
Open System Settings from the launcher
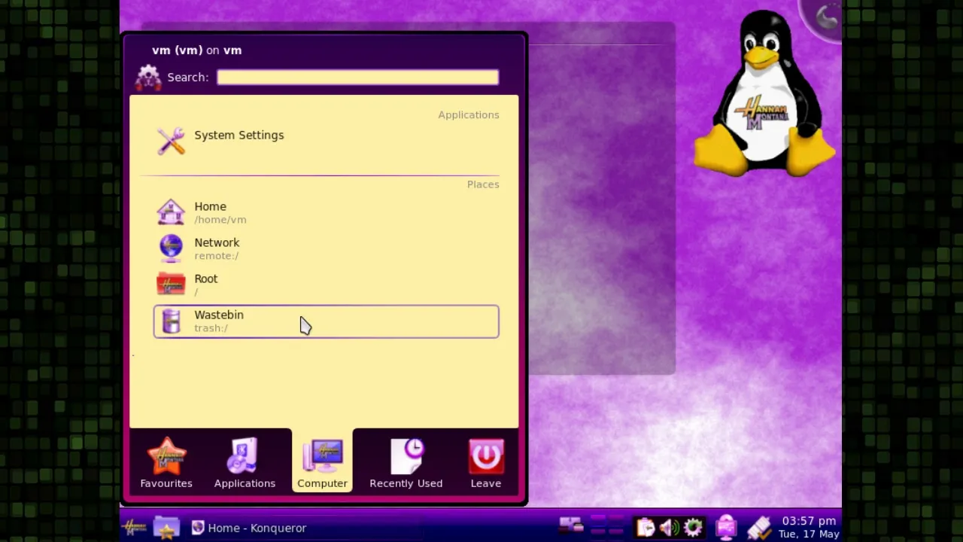326,141
